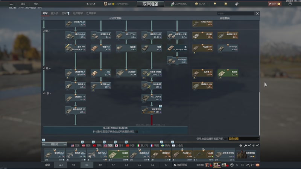This screenshot has width=301, height=169.
Task: Switch to the 陆军 tab
Action: (x=45, y=13)
